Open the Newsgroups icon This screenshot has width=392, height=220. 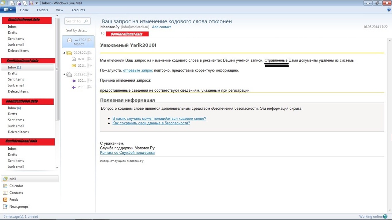click(5, 207)
